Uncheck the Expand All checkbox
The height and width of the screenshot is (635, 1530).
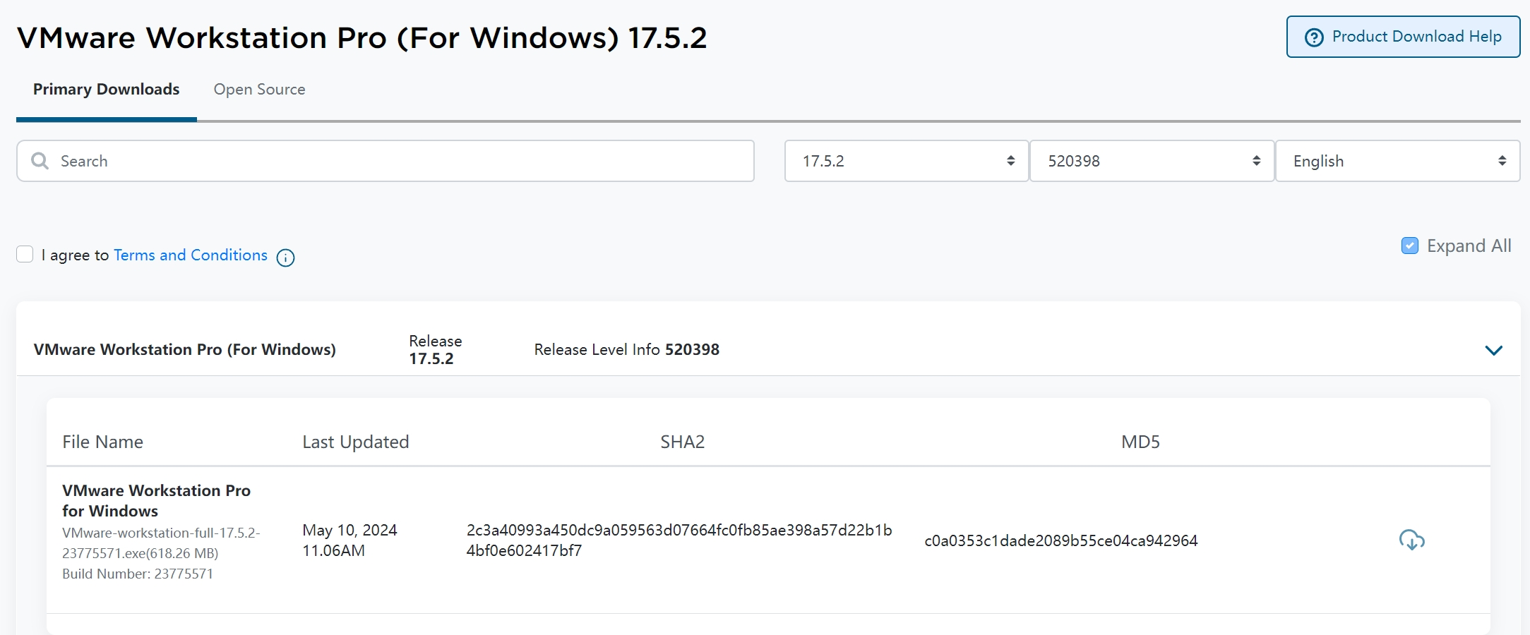(1409, 246)
